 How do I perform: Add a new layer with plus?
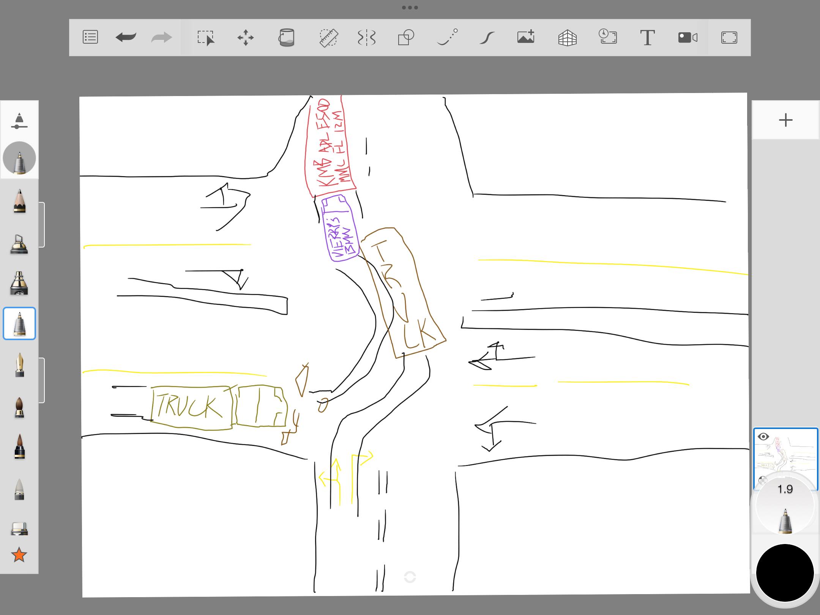785,120
